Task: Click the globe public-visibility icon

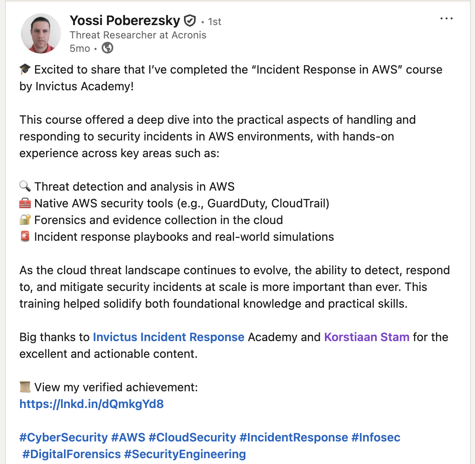Action: pos(107,48)
